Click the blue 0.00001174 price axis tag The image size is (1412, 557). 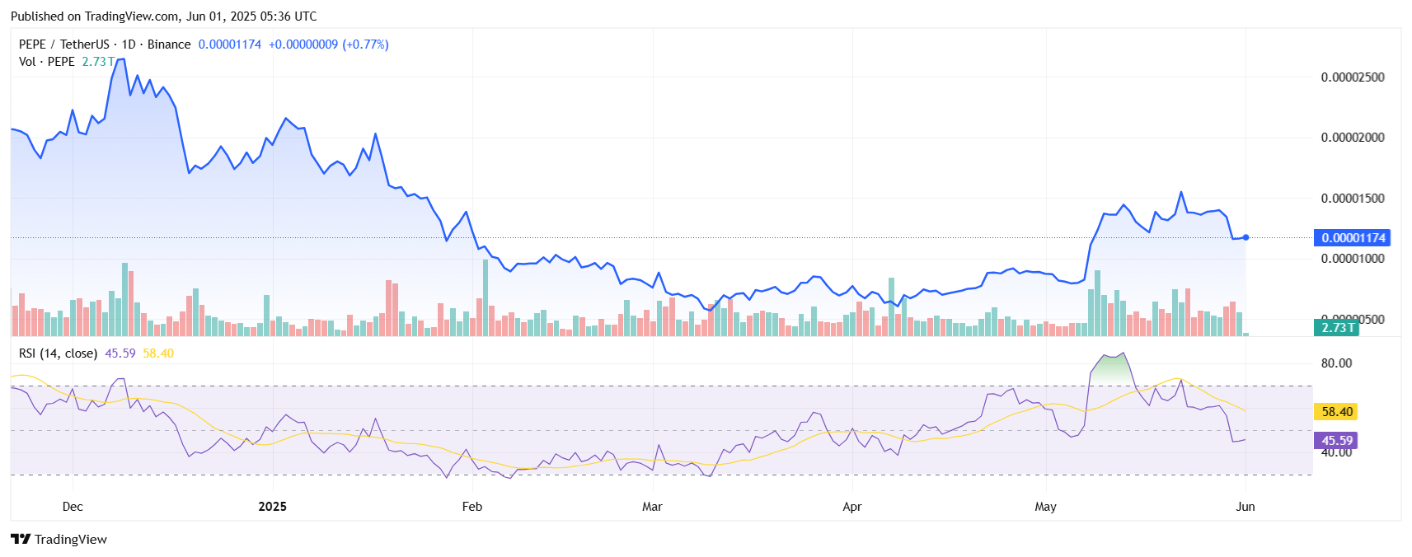1353,238
